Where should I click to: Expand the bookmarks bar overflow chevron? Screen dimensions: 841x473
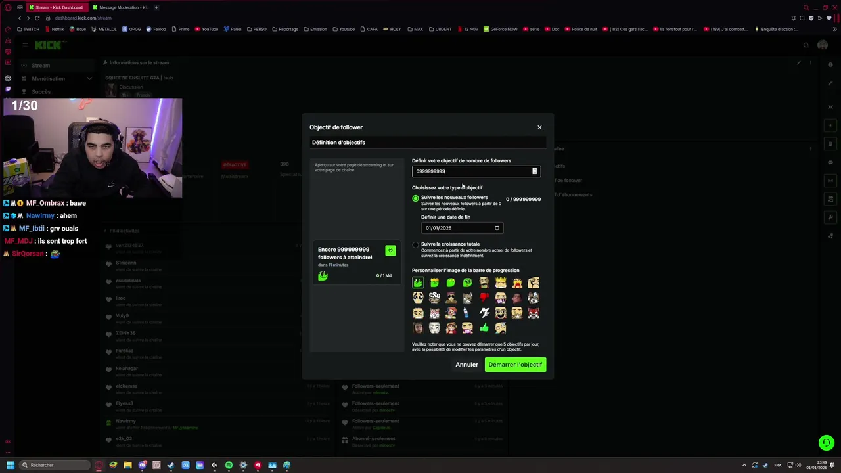835,29
